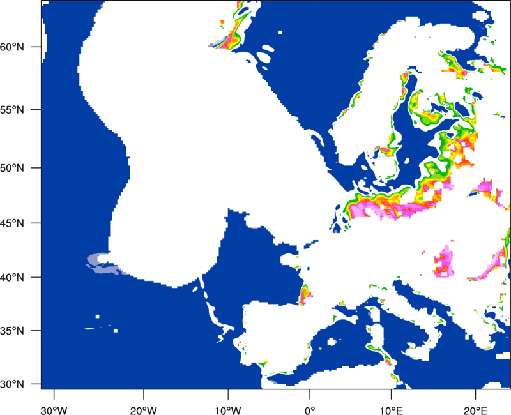
Task: Click the 30°W longitude label
Action: point(54,411)
